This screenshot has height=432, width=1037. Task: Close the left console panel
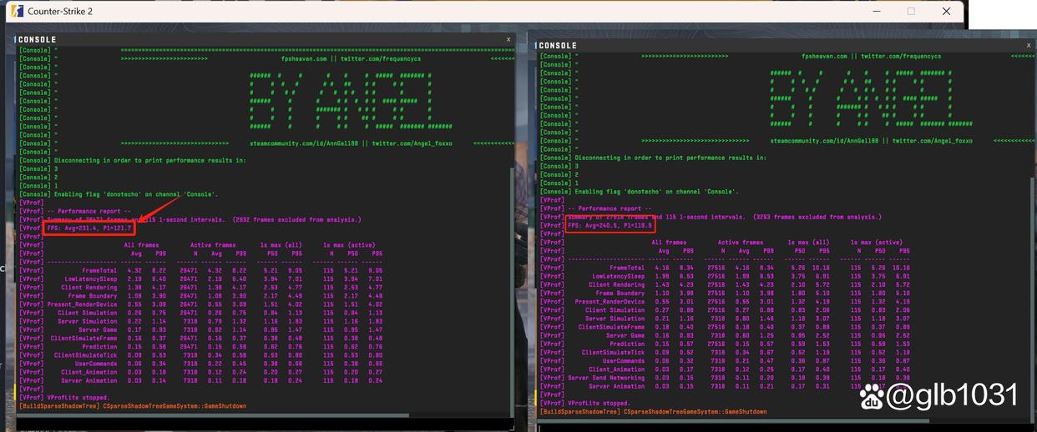click(508, 39)
